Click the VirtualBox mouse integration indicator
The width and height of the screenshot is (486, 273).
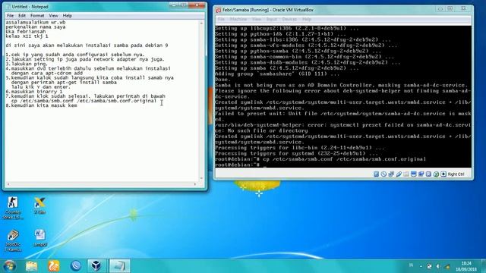[x=436, y=174]
